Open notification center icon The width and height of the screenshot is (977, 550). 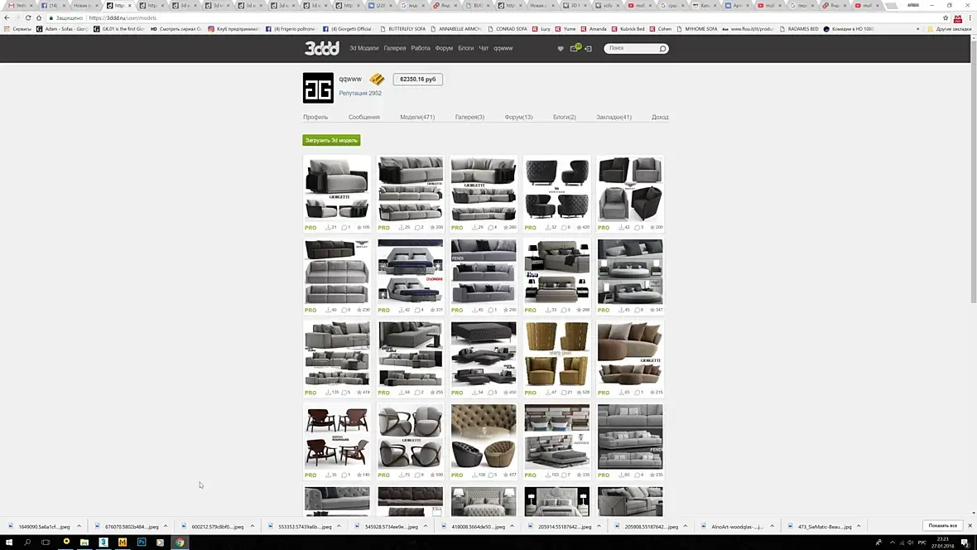(965, 543)
